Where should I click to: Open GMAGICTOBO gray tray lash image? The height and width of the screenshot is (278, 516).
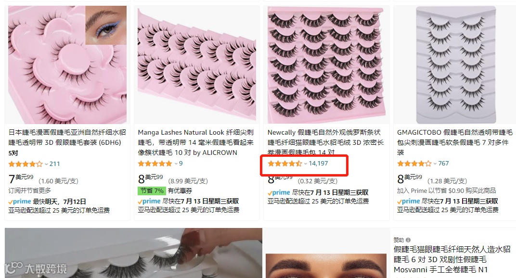pyautogui.click(x=456, y=65)
